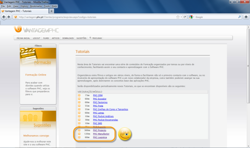250x148 pixels.
Task: Open a new tab with plus button
Action: (x=51, y=11)
